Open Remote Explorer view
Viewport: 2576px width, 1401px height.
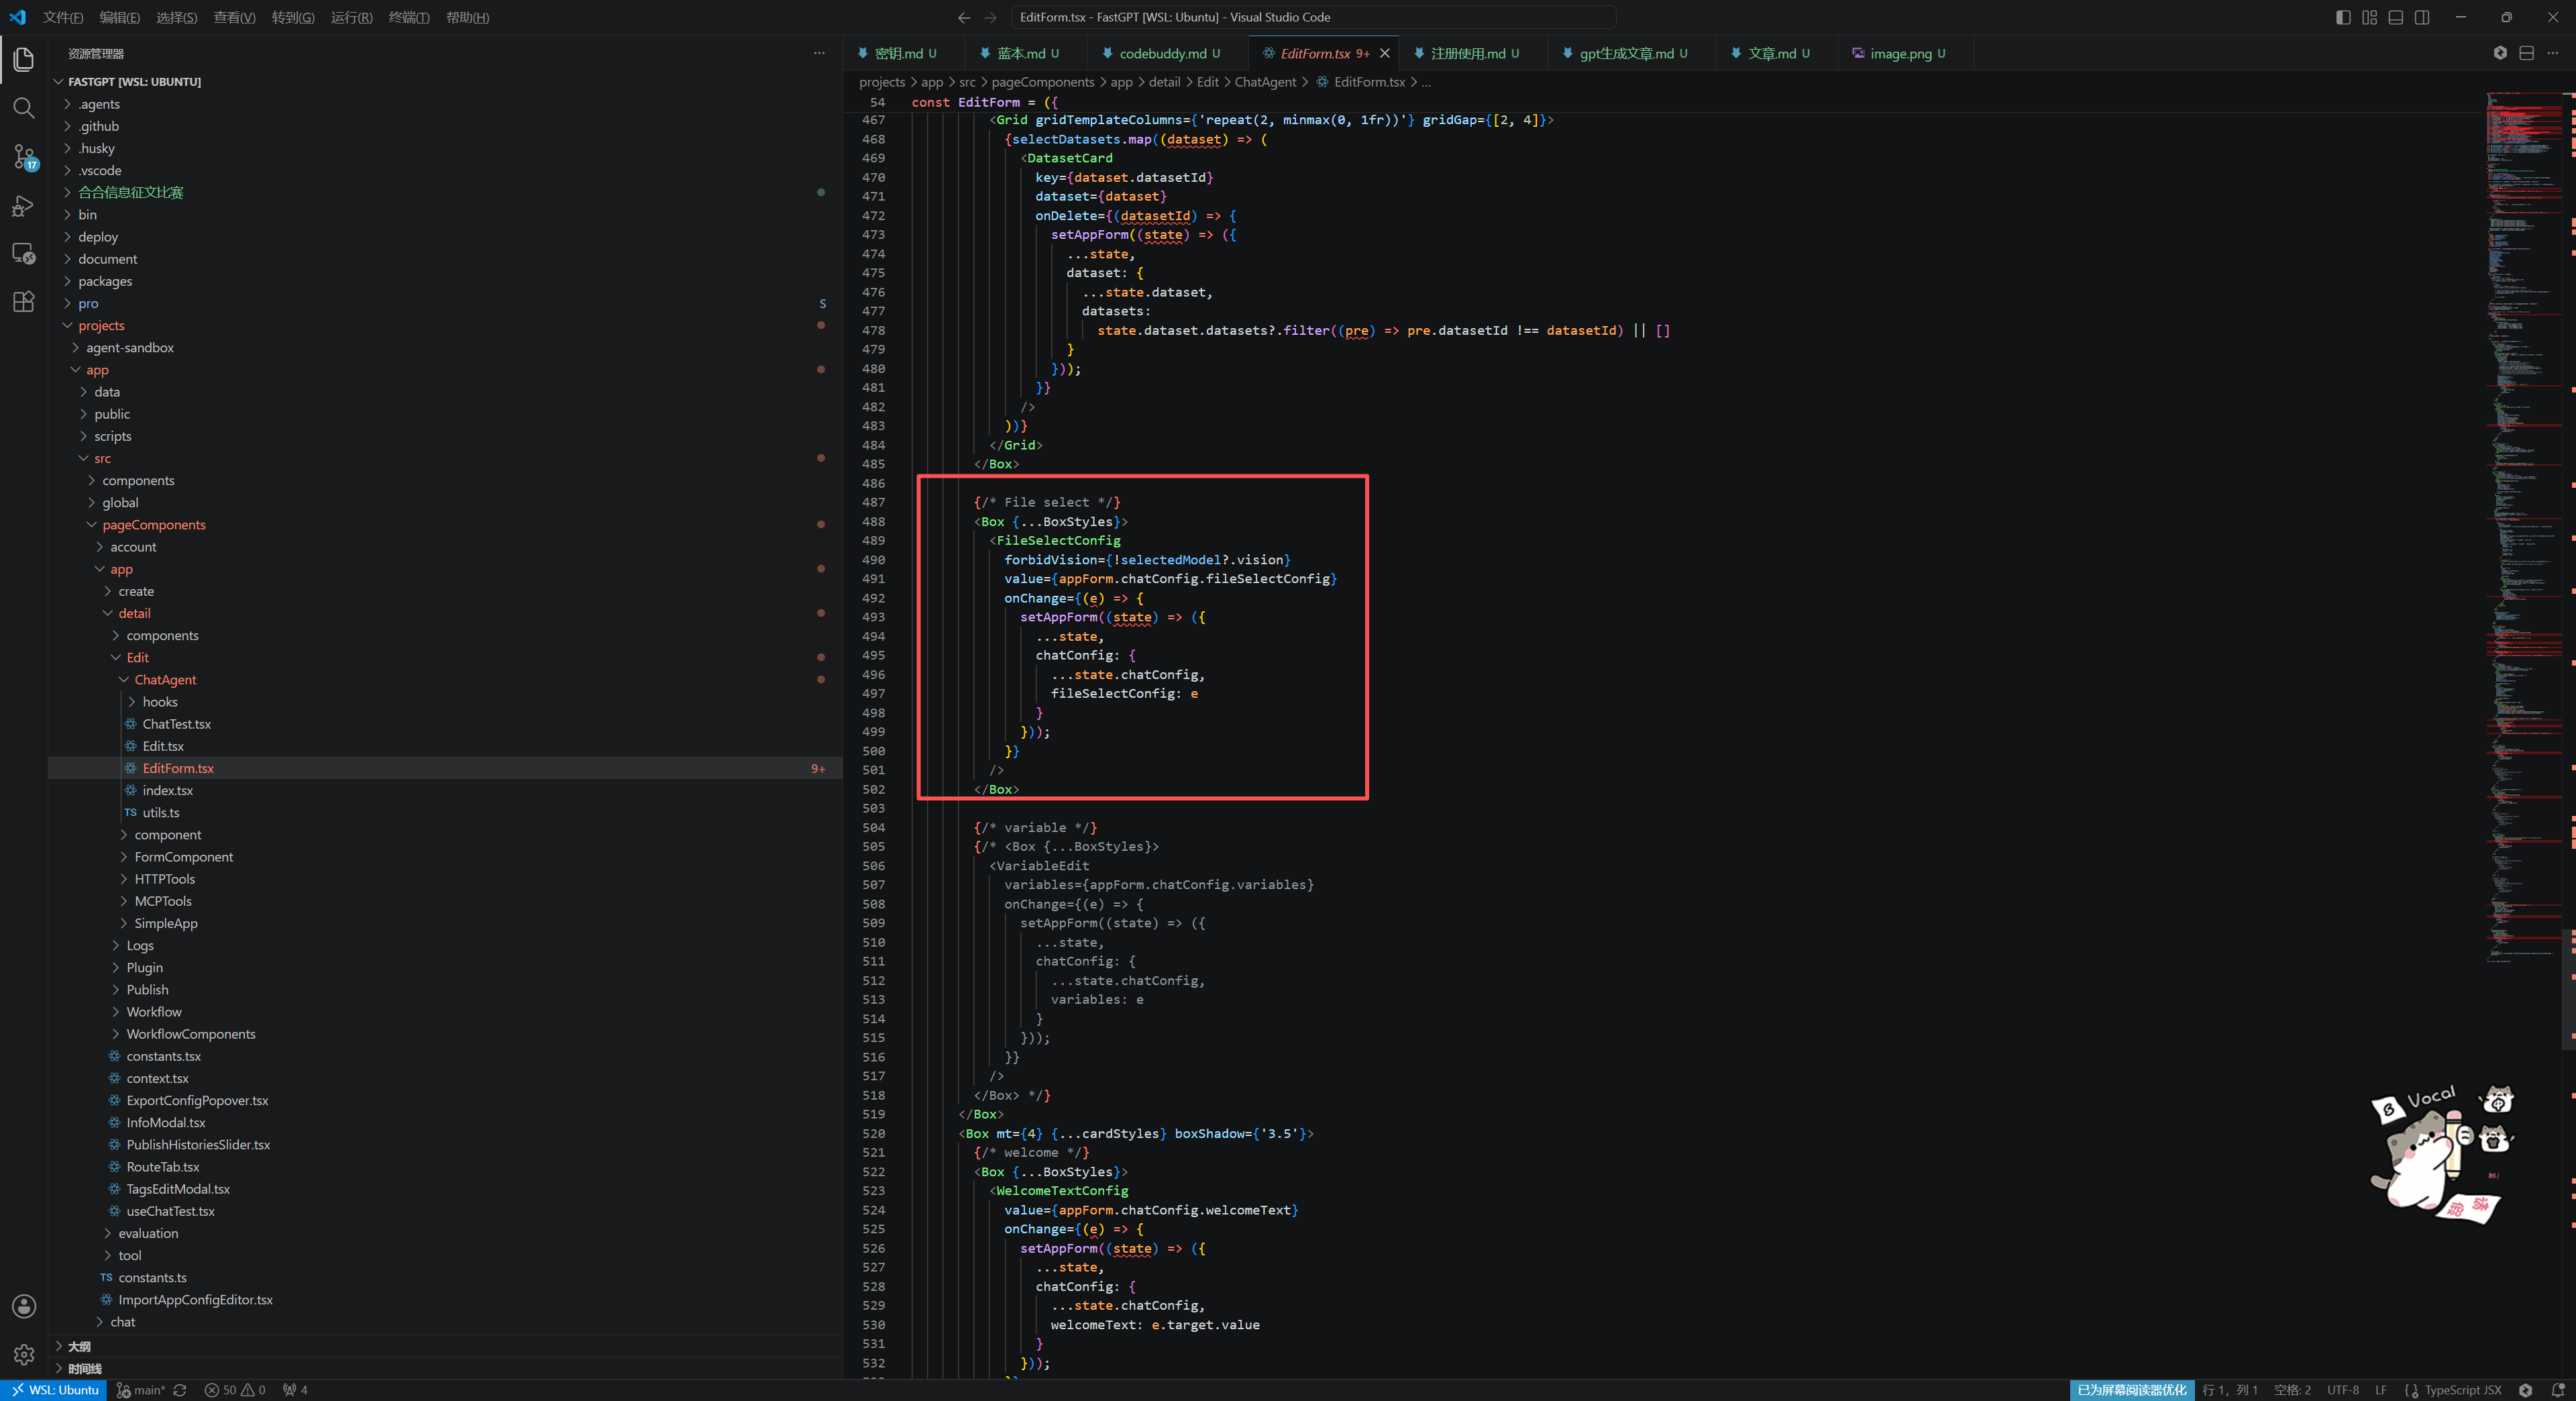click(x=24, y=253)
